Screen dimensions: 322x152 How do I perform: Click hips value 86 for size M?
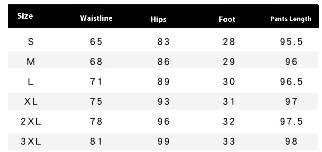(x=164, y=62)
